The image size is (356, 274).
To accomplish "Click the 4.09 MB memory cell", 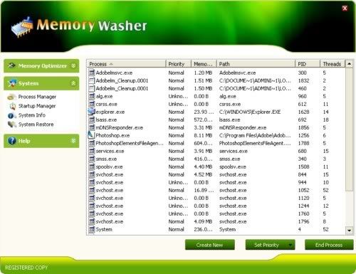I will pyautogui.click(x=203, y=221).
